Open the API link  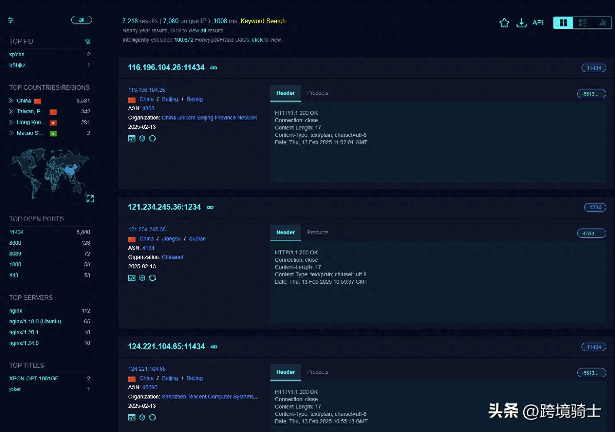click(538, 23)
